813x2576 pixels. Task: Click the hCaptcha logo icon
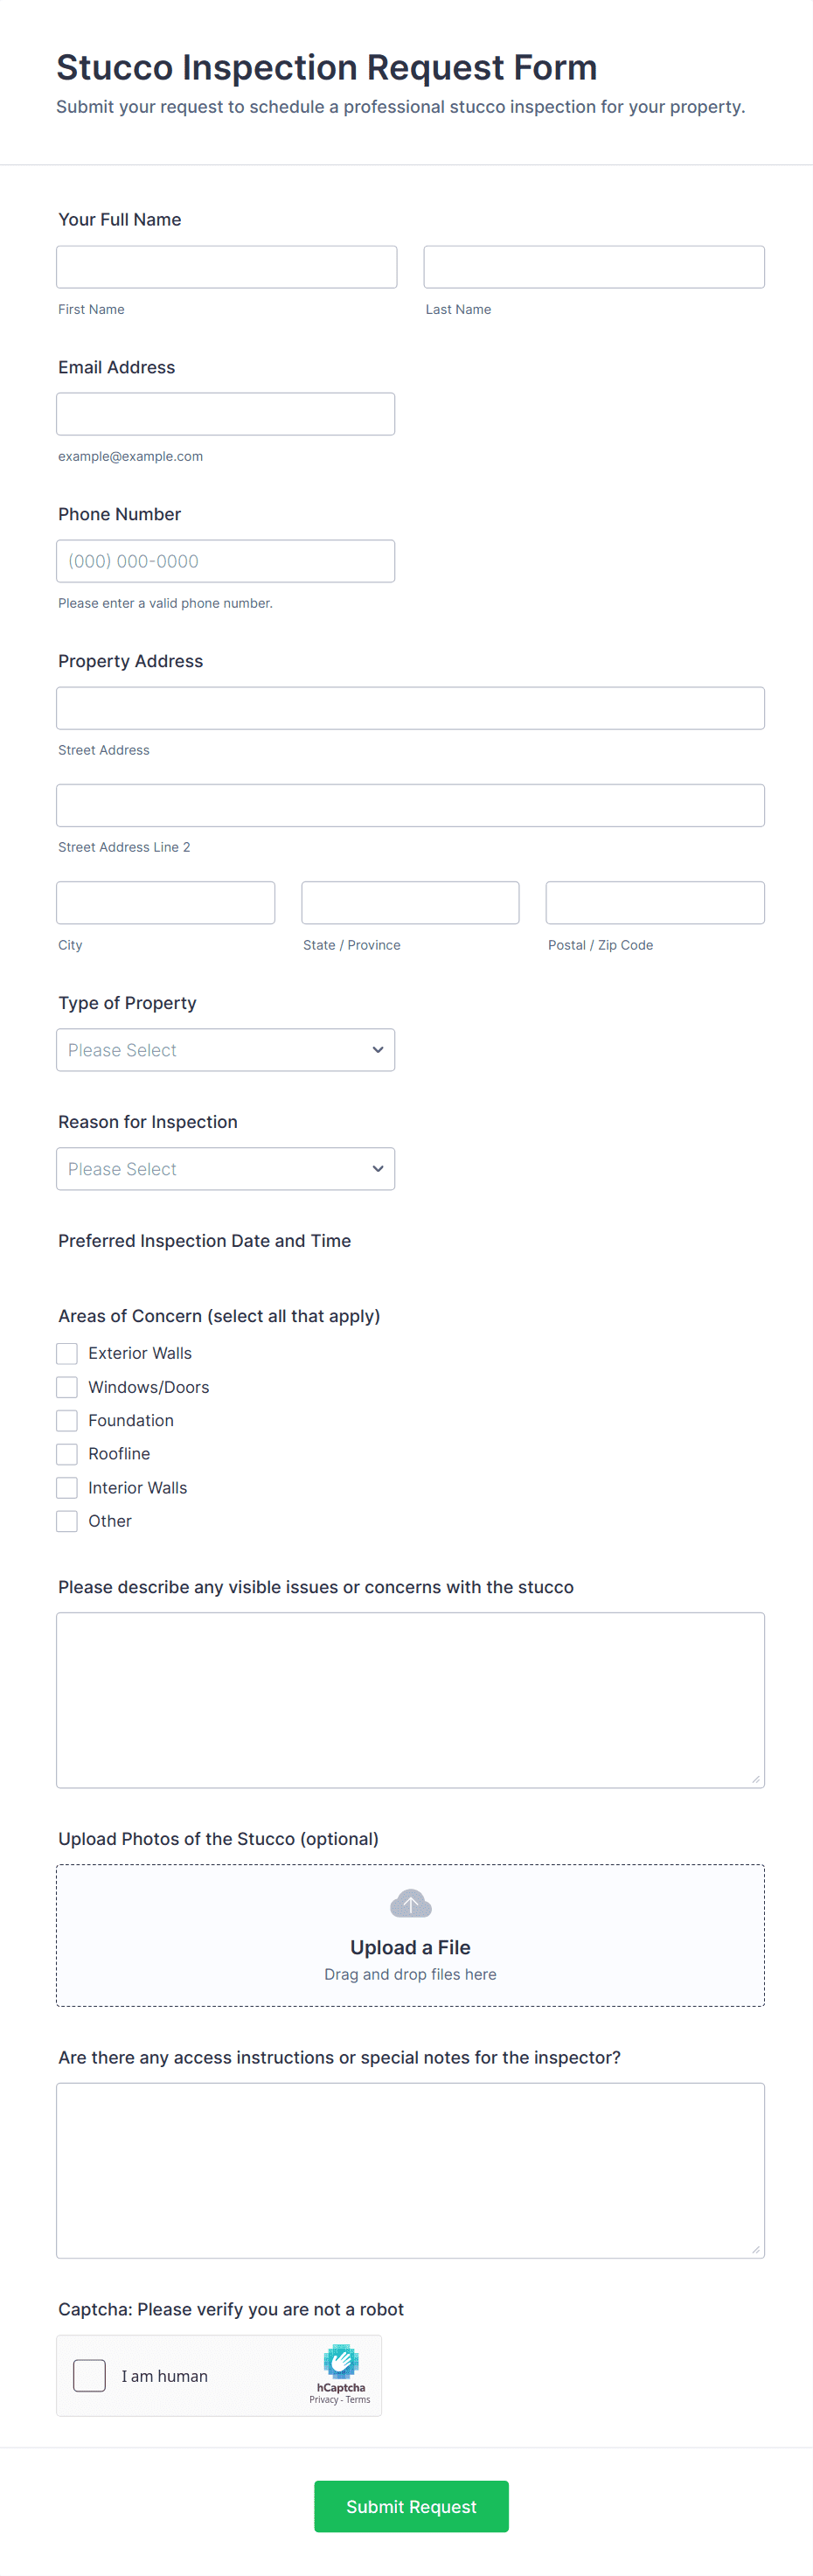pyautogui.click(x=341, y=2361)
